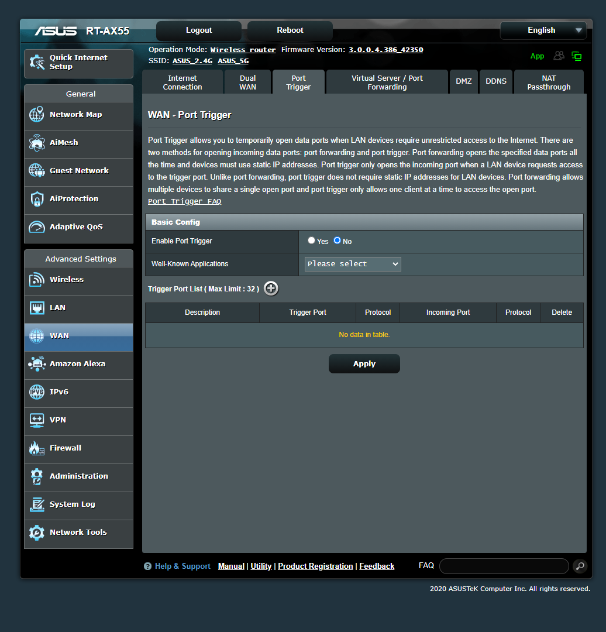Select Yes for Enable Port Trigger
Image resolution: width=606 pixels, height=632 pixels.
point(311,241)
